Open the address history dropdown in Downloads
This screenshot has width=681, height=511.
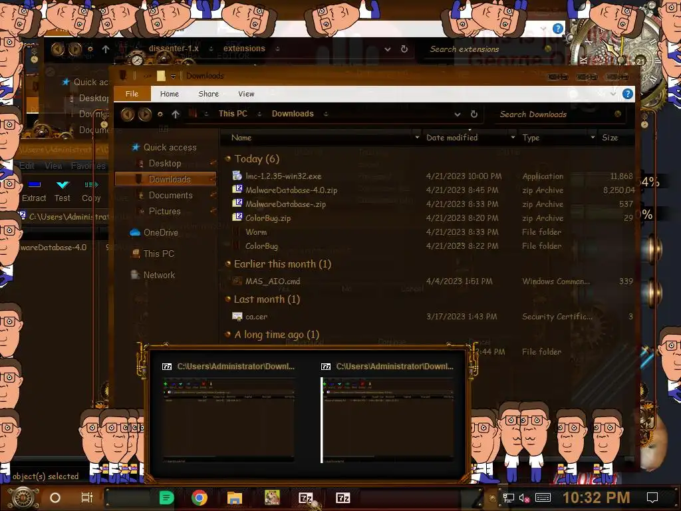pyautogui.click(x=458, y=114)
